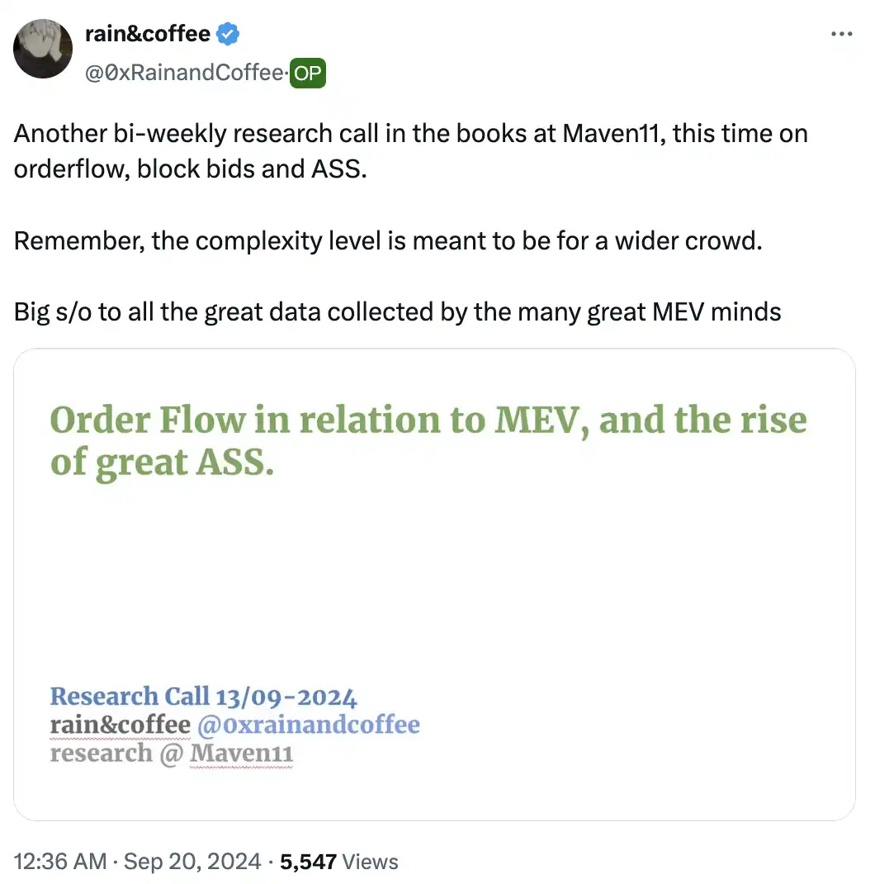Viewport: 875px width, 884px height.
Task: Click 'of great ASS.' on the slide
Action: click(x=162, y=463)
